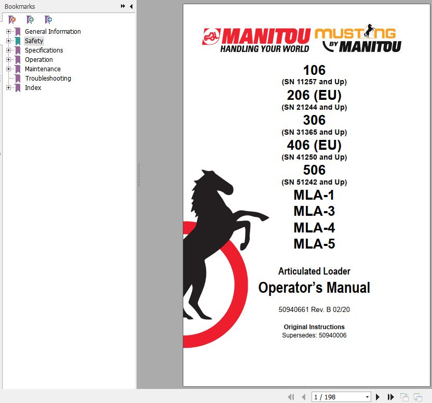
Task: Open the General Information bookmark
Action: tap(53, 31)
